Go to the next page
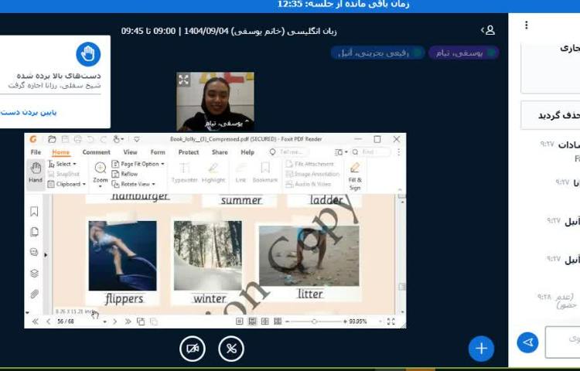The width and height of the screenshot is (580, 371). (x=115, y=322)
